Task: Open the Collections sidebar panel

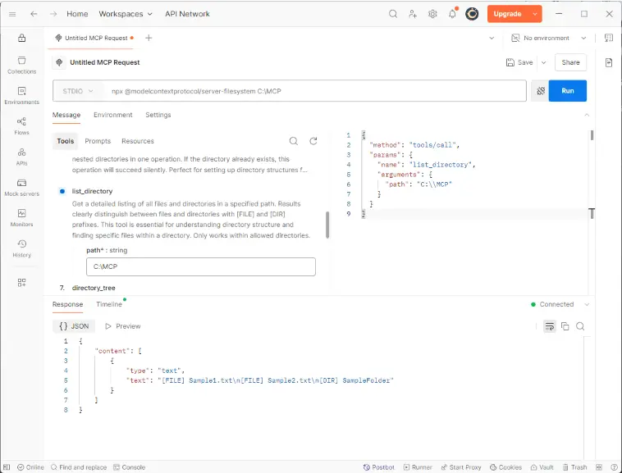Action: pos(21,65)
